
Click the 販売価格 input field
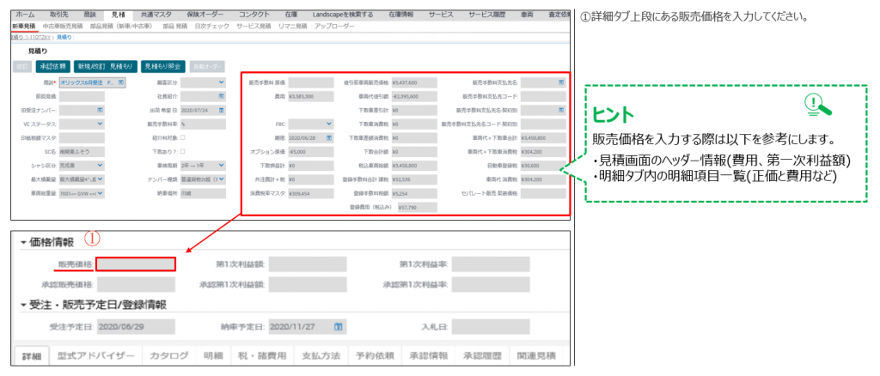[x=135, y=264]
